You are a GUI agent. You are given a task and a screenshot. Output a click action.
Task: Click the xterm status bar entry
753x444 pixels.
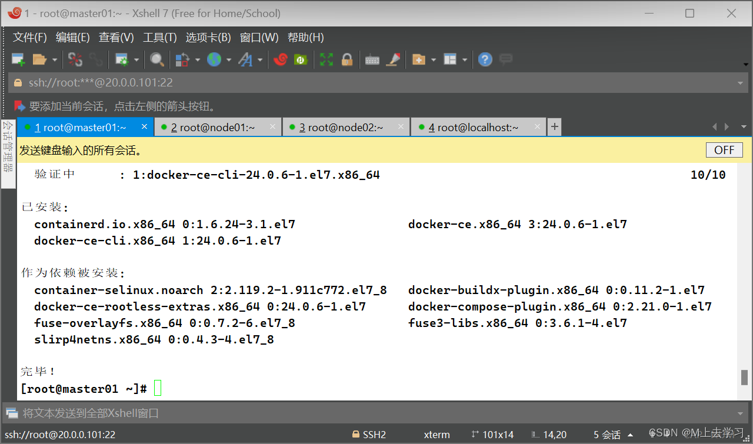click(437, 435)
